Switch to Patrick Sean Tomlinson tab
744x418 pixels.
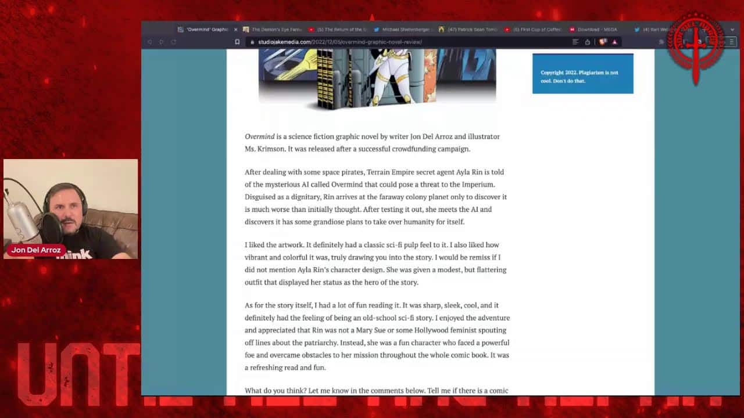click(x=471, y=30)
